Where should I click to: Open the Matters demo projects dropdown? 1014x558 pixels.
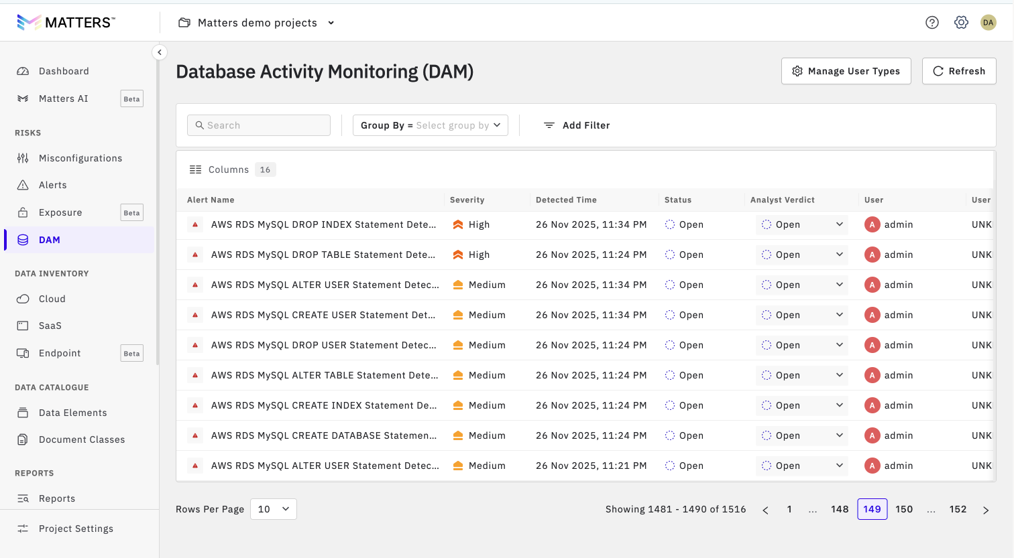pyautogui.click(x=256, y=23)
